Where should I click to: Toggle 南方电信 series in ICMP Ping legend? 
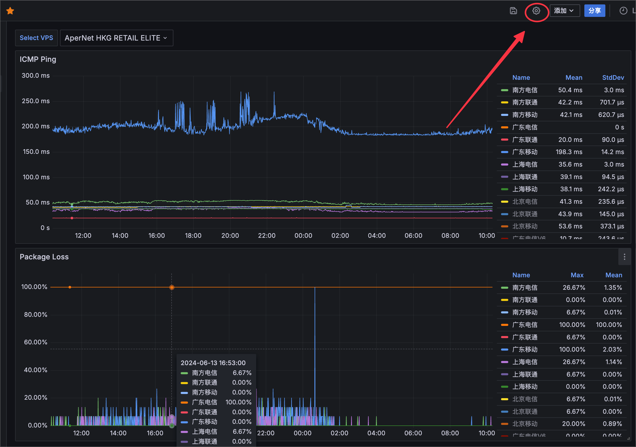525,90
